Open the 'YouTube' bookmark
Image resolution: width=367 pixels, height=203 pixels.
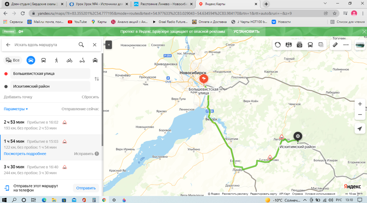[x=77, y=22]
